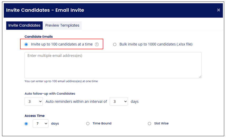Screen dimensions: 226x138
Task: Open the auto reminders count dropdown
Action: (33, 101)
